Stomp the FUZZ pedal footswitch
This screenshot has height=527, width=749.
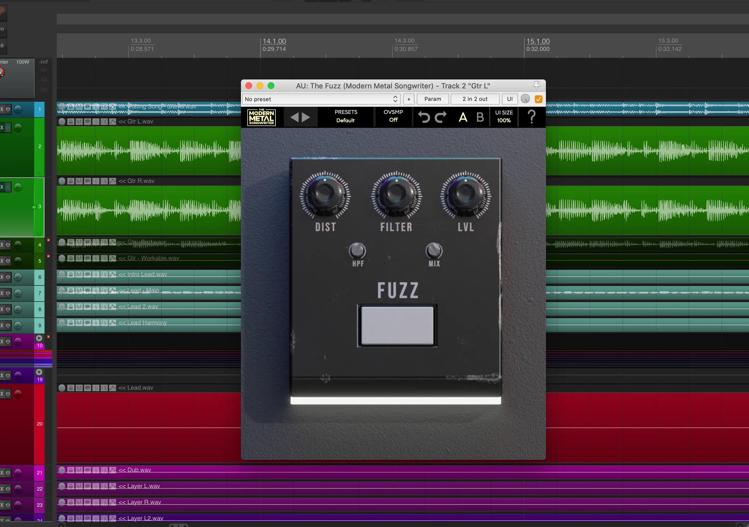(x=397, y=325)
